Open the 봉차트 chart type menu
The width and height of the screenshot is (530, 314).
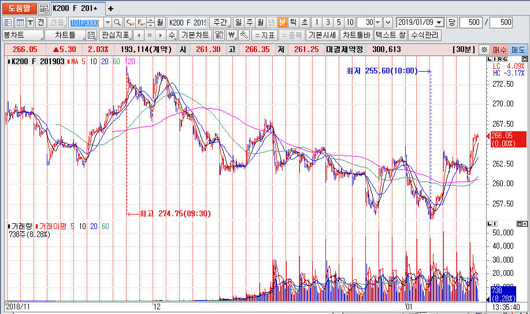[x=22, y=35]
